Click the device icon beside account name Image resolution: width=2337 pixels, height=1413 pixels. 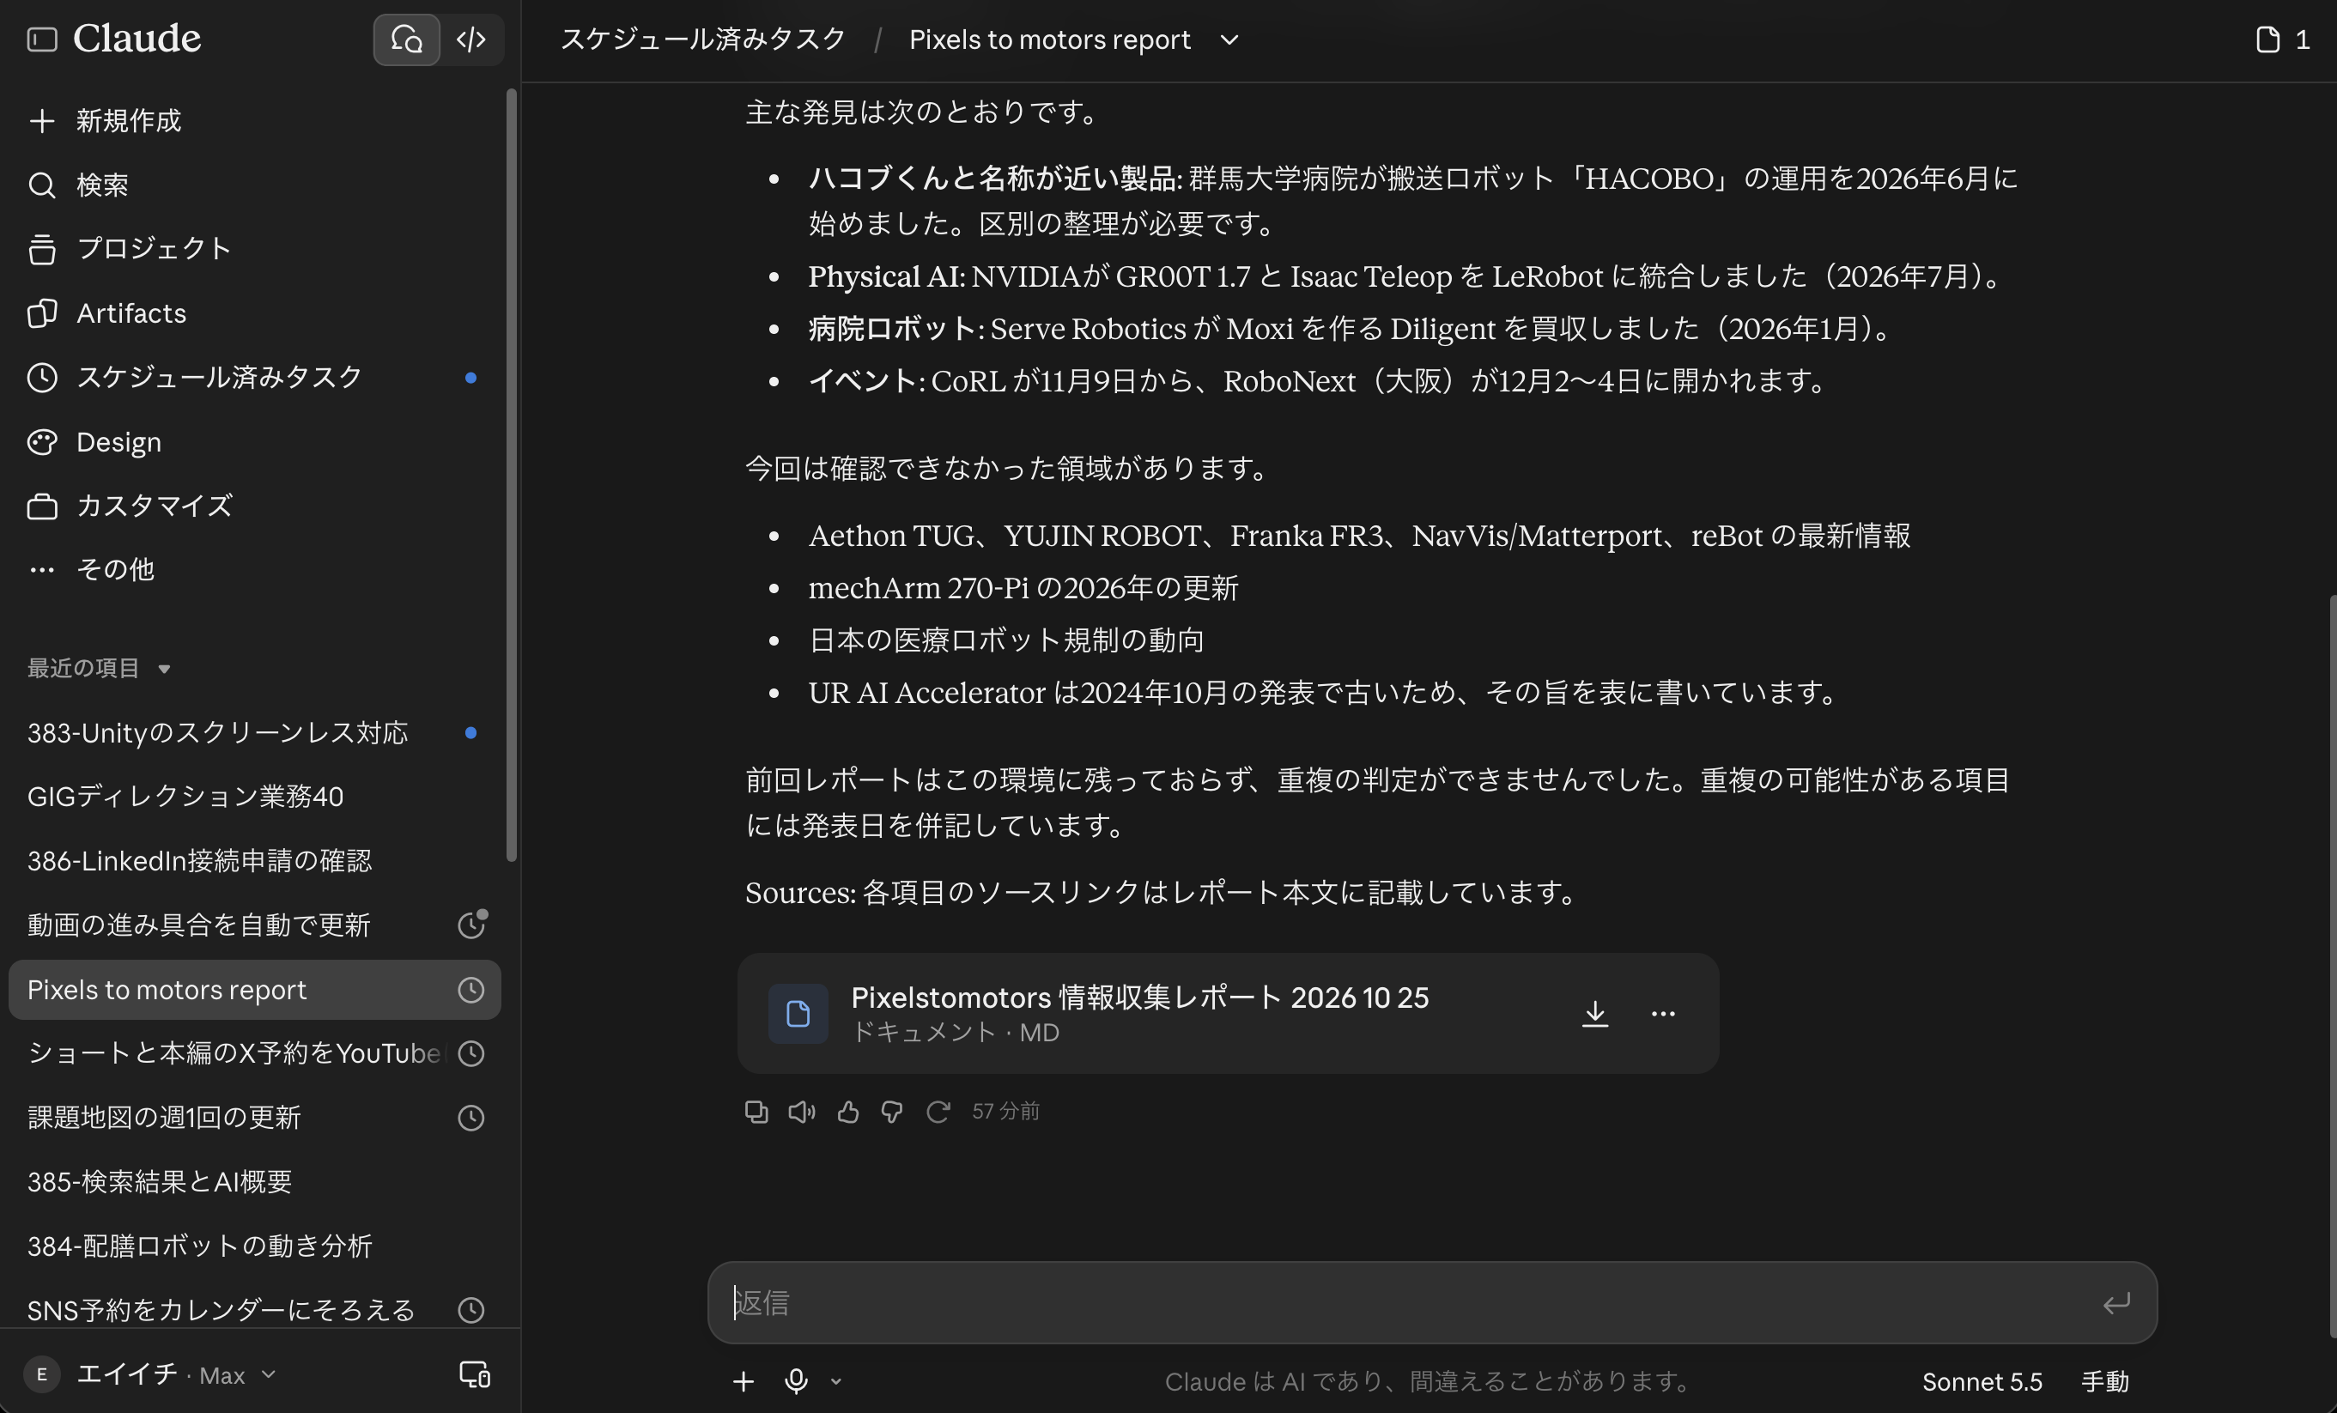point(474,1375)
